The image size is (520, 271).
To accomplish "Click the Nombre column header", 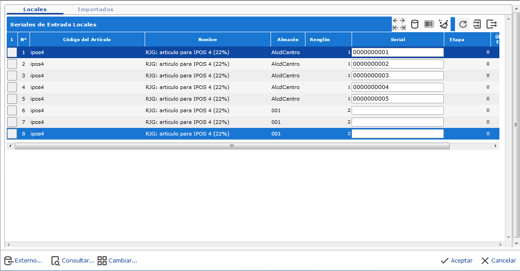I will point(208,39).
